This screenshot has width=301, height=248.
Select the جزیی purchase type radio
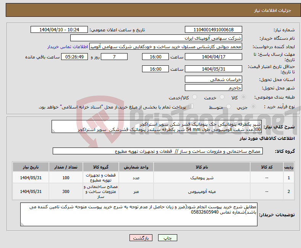click(253, 107)
